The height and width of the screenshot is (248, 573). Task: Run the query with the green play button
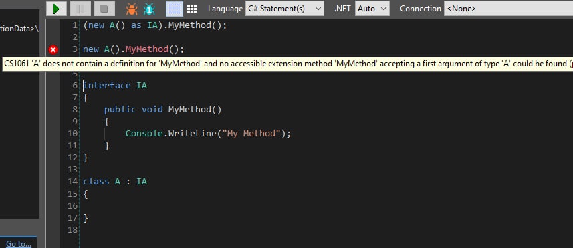pos(56,9)
